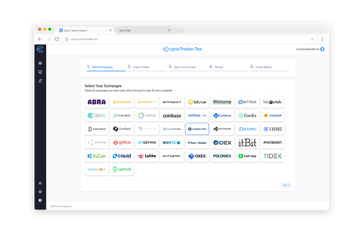Screen dimensions: 363x234
Task: Pick the Uphold exchange tile
Action: pos(122,169)
